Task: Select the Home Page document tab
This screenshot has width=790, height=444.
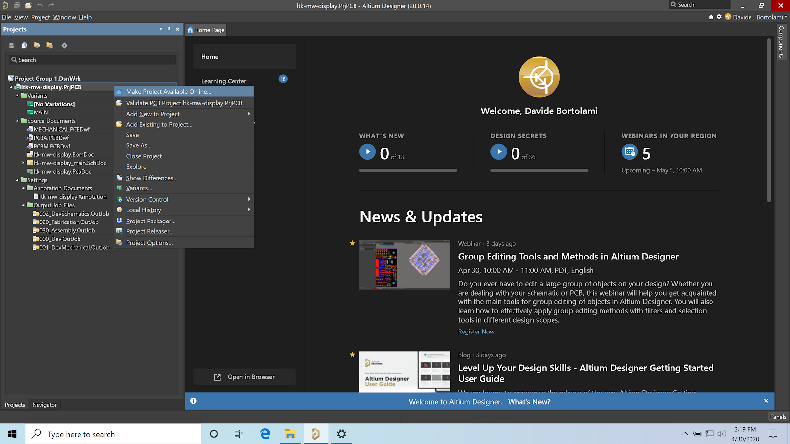Action: (206, 30)
